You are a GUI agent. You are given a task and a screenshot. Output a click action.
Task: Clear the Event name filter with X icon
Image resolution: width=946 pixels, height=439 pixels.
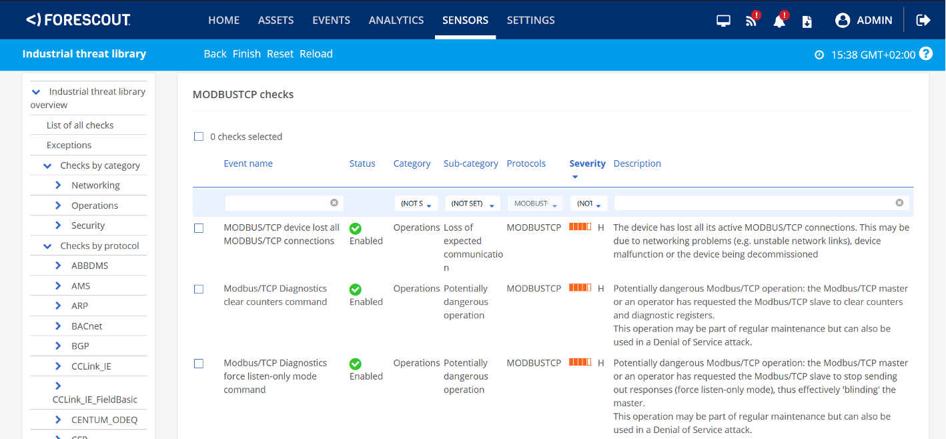[x=334, y=203]
